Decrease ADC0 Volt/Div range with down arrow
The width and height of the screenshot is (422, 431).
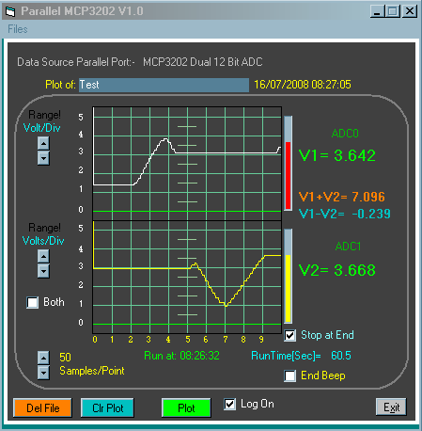pyautogui.click(x=43, y=158)
